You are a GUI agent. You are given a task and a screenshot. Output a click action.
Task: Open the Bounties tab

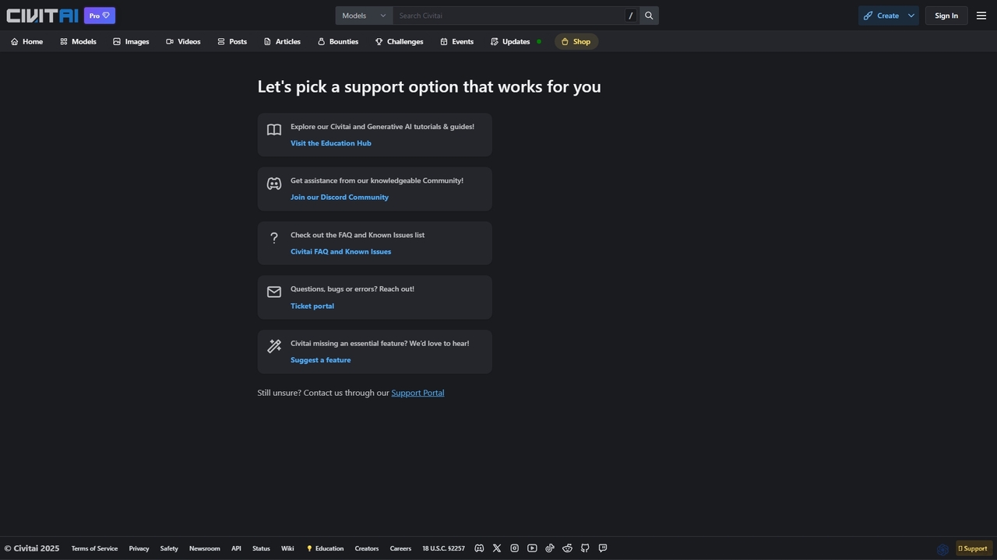pyautogui.click(x=338, y=41)
